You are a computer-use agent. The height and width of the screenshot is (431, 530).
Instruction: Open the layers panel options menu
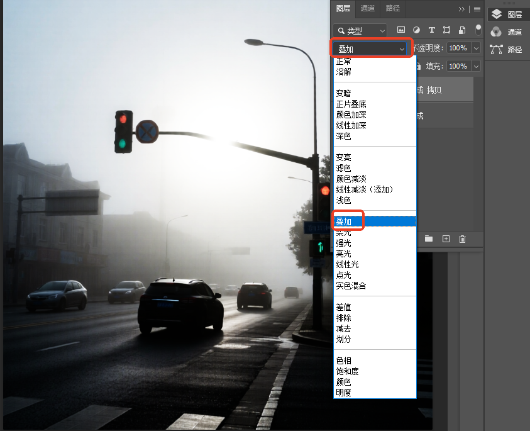point(477,9)
